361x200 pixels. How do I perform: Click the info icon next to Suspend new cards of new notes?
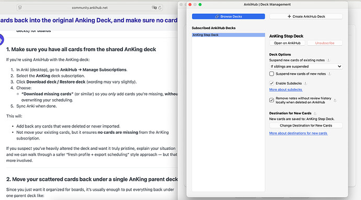pos(330,74)
